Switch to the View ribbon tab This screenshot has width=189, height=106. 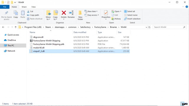[x=33, y=7]
